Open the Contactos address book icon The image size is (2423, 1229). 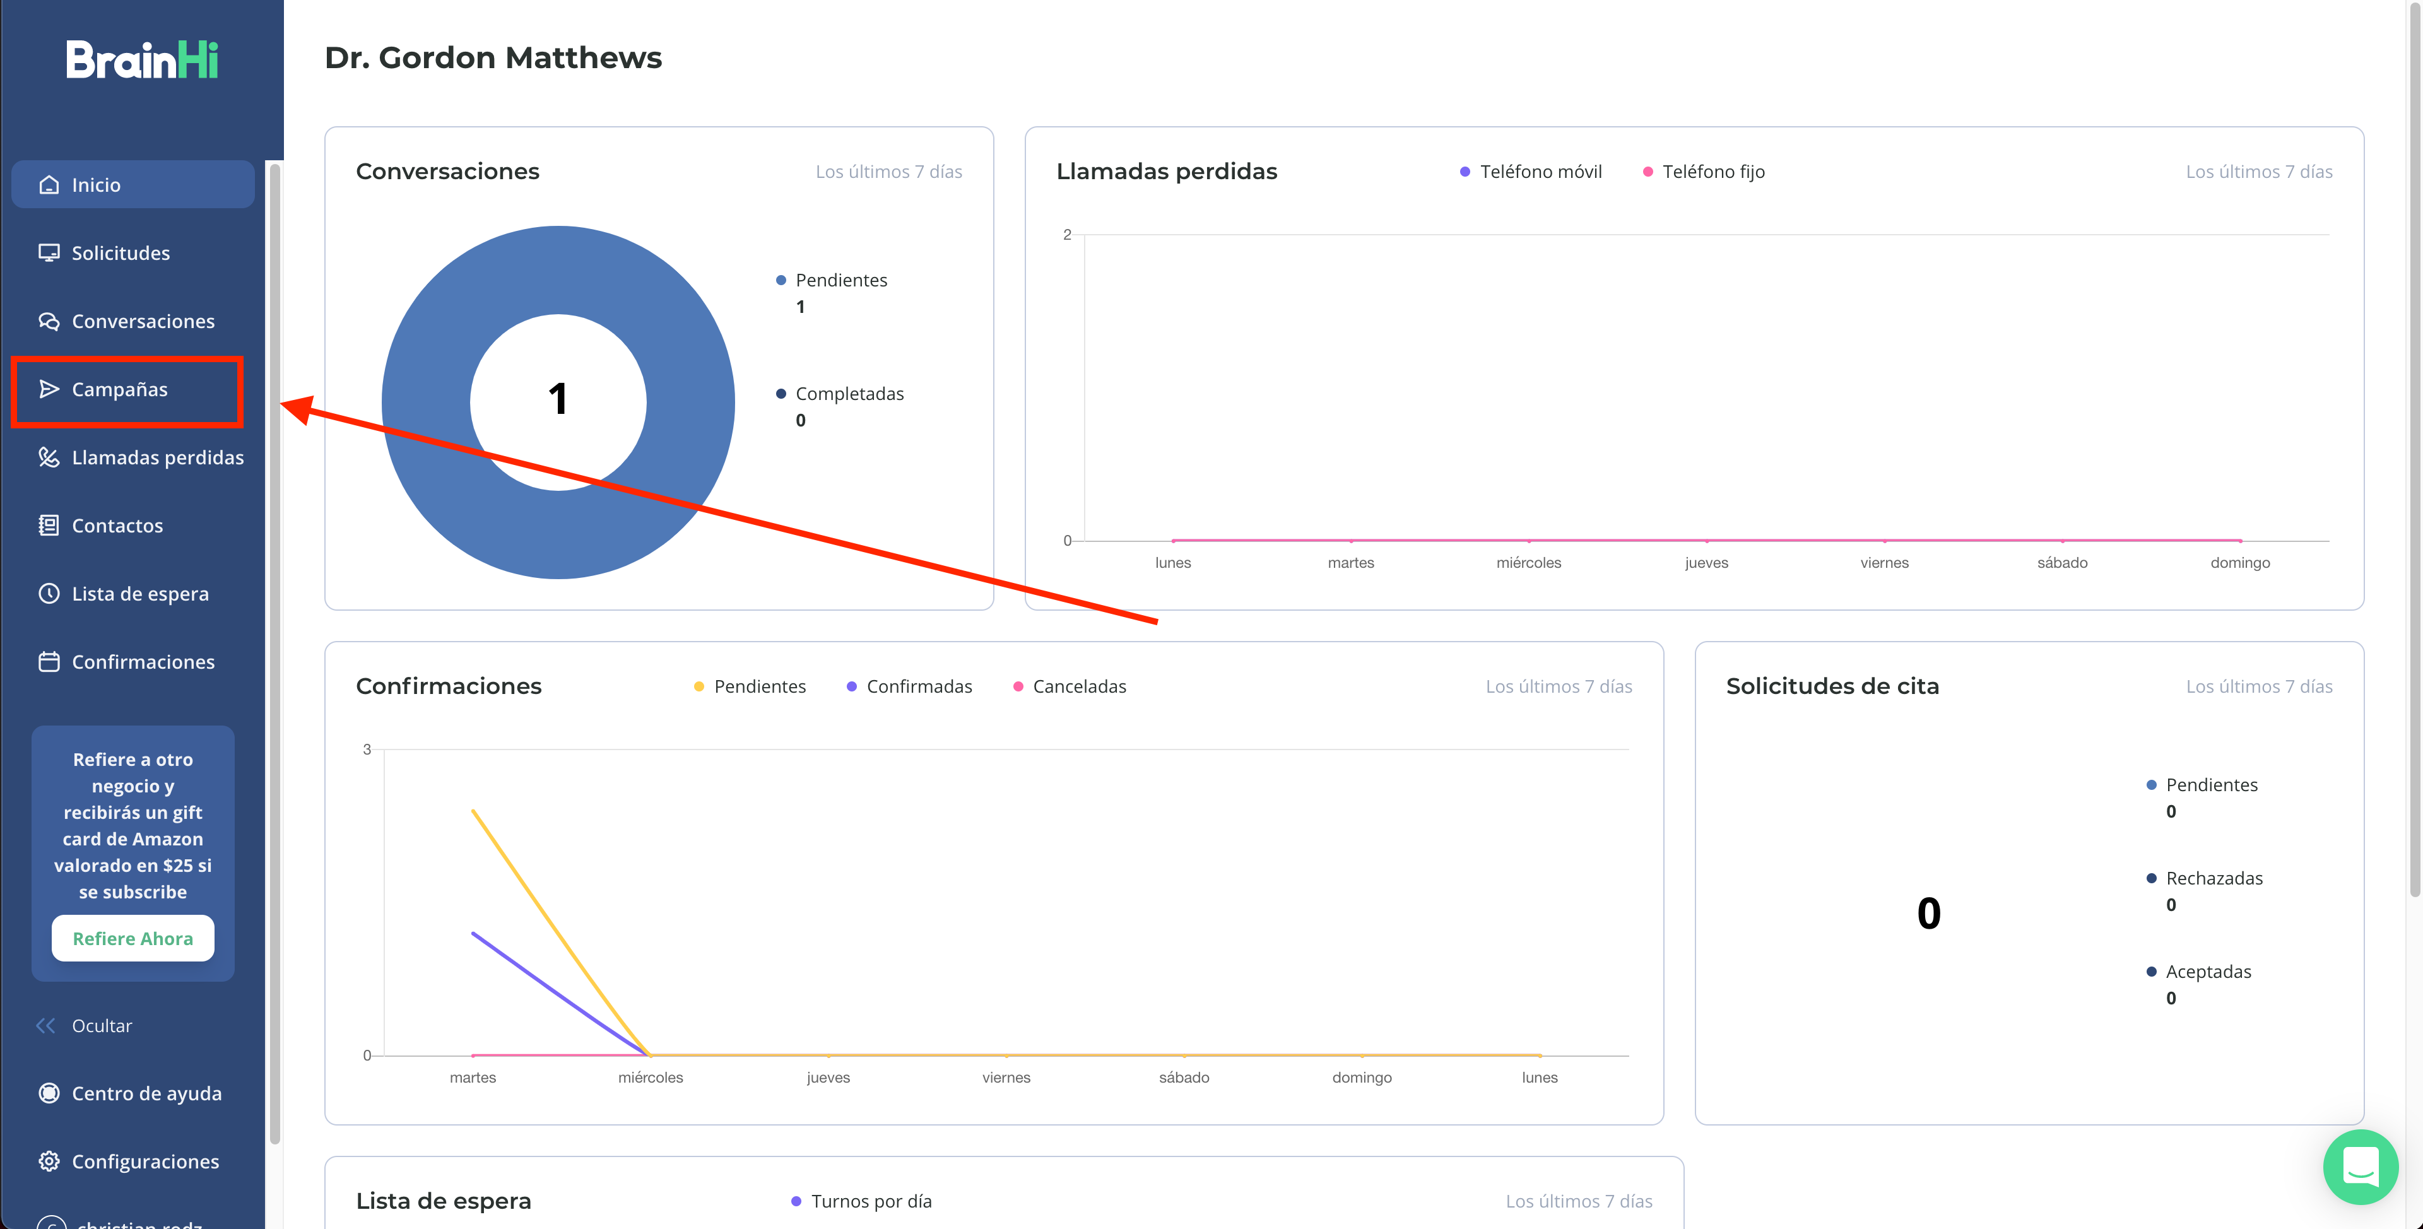pyautogui.click(x=49, y=526)
